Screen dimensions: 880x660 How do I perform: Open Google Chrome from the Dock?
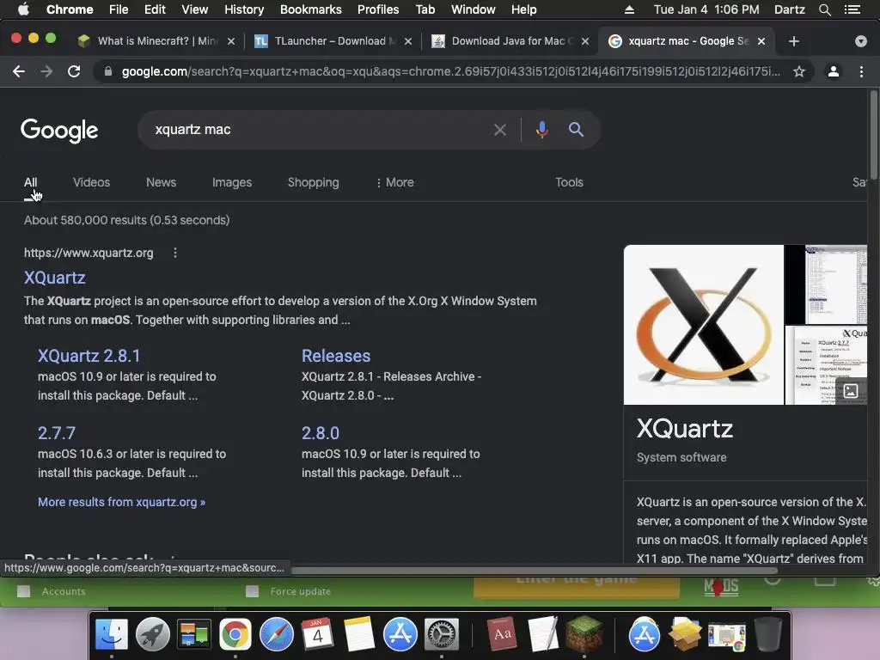pos(235,634)
